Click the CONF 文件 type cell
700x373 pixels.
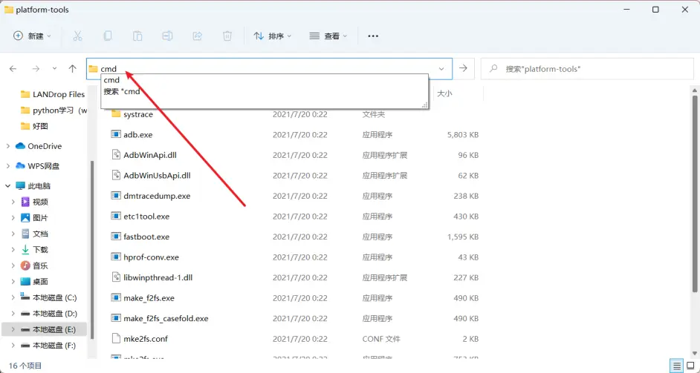[x=381, y=339]
